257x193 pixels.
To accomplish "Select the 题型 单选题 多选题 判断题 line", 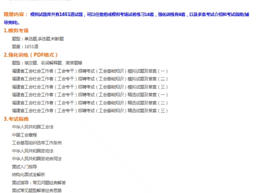I will tap(38, 39).
